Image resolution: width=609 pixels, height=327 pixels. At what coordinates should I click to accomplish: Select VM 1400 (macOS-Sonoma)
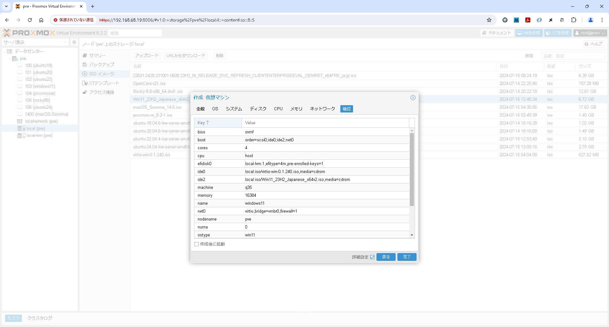click(47, 114)
